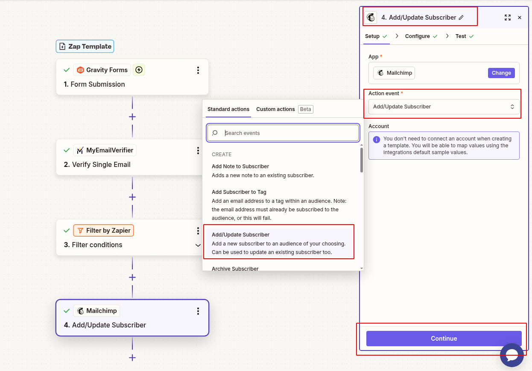Click the checkmark next to the Test step
The width and height of the screenshot is (532, 371).
[x=471, y=36]
